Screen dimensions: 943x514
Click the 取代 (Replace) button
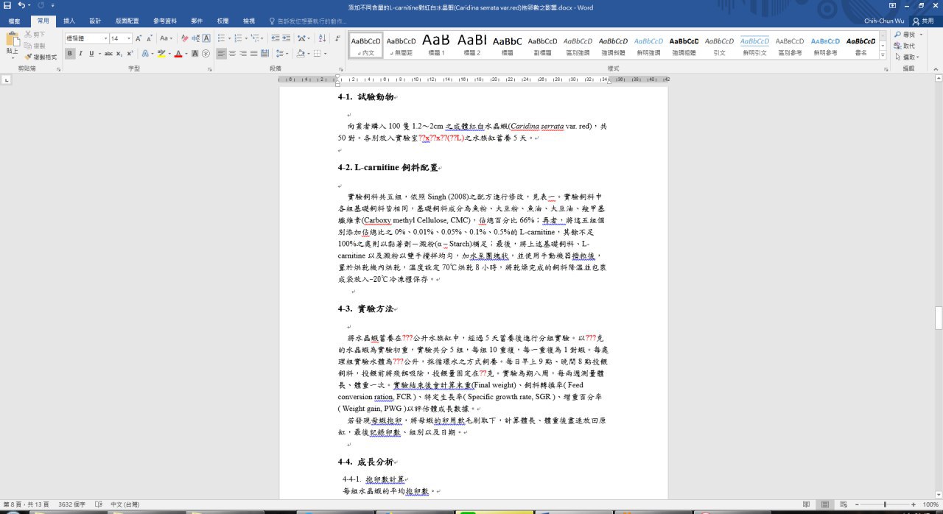click(908, 46)
